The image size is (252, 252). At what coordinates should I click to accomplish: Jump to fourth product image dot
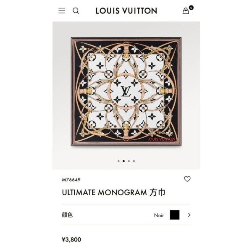pos(134,161)
